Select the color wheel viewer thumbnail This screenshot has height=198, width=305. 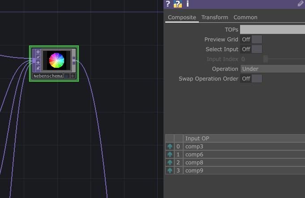pyautogui.click(x=56, y=61)
